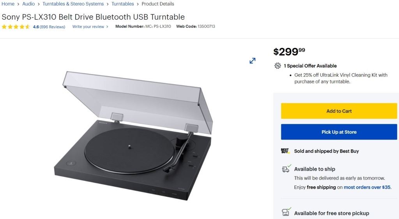Click the shipping truck icon
Image resolution: width=399 pixels, height=219 pixels.
click(286, 169)
